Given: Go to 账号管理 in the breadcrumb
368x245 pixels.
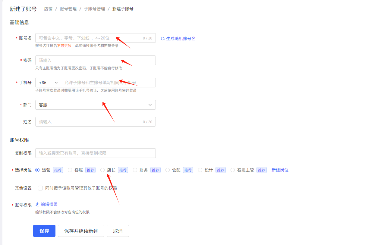Looking at the screenshot, I should 68,9.
